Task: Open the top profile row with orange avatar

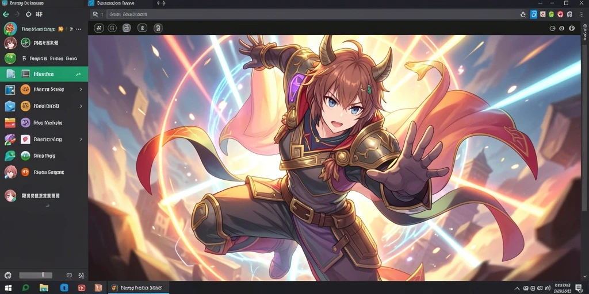Action: point(44,29)
